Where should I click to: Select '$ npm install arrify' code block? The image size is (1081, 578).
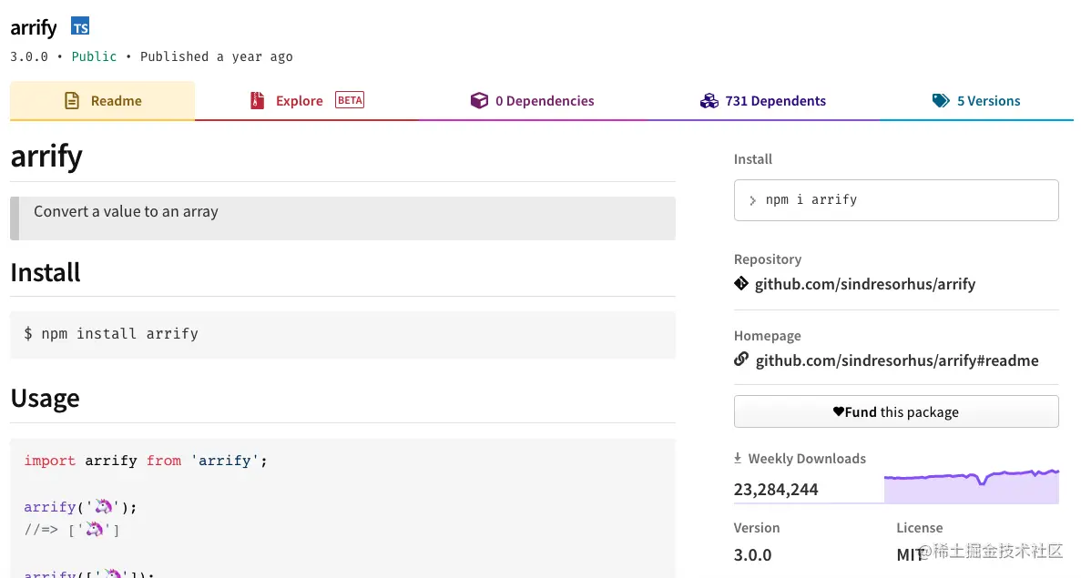(342, 334)
